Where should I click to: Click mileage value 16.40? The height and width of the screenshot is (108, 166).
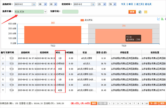(x=103, y=90)
